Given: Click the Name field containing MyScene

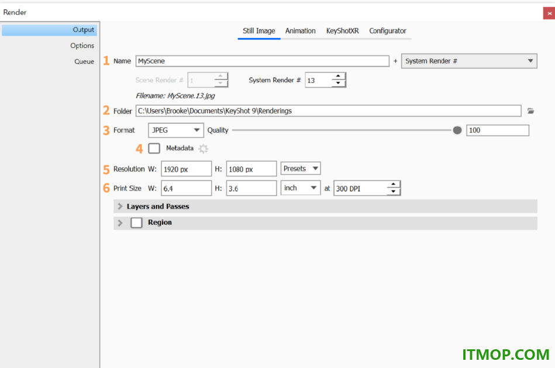Looking at the screenshot, I should (262, 61).
